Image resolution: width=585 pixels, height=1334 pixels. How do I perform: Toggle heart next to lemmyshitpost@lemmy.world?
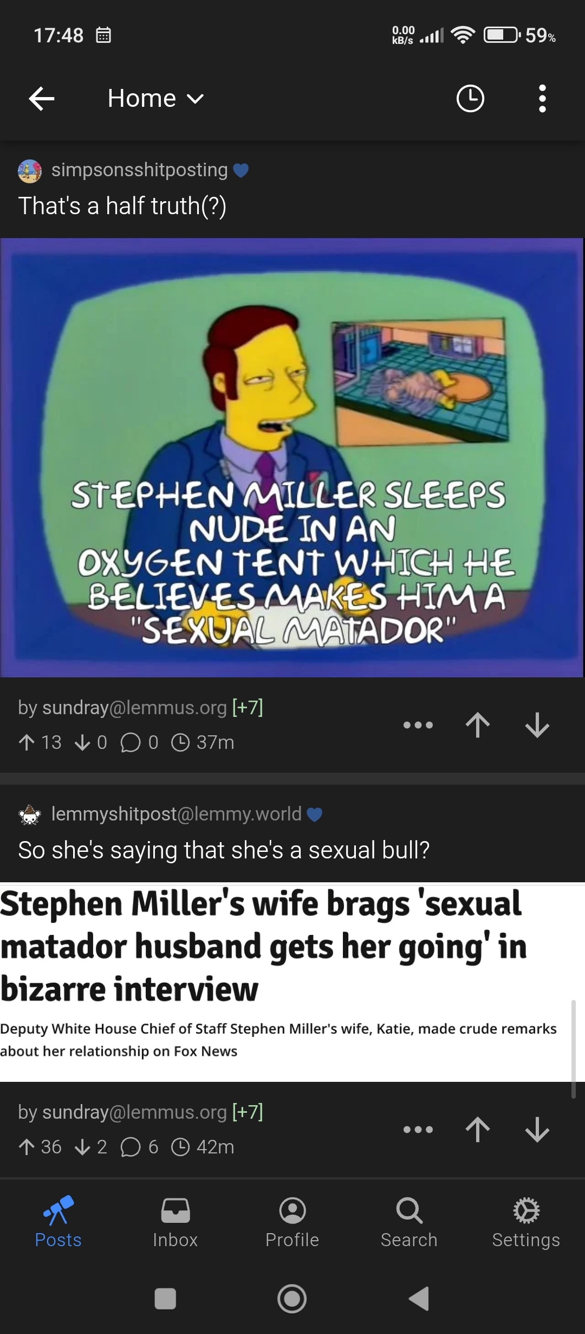tap(315, 814)
